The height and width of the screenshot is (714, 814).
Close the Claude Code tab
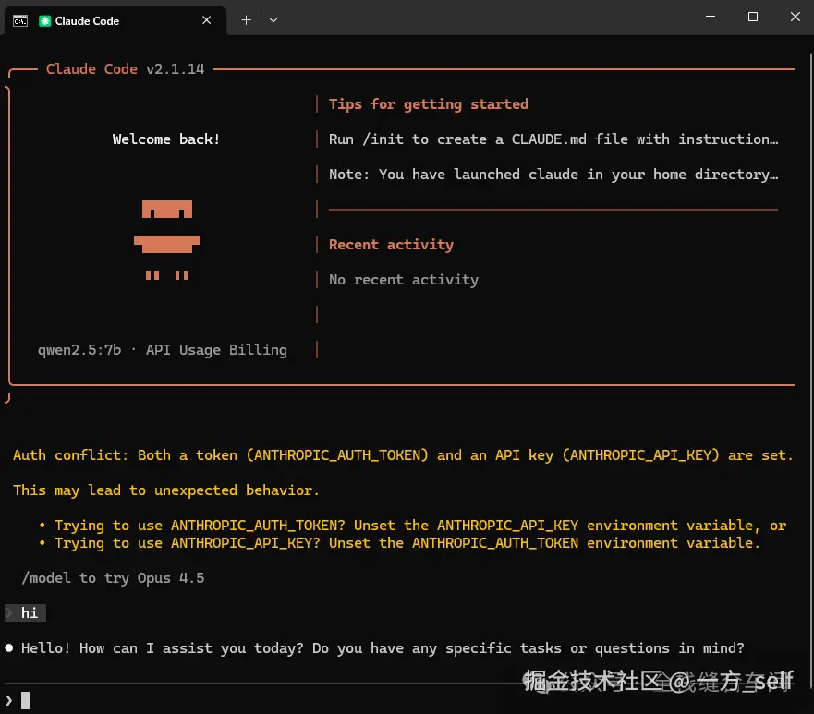[x=207, y=20]
